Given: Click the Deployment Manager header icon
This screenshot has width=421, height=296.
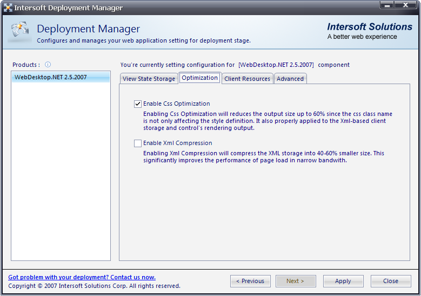Looking at the screenshot, I should click(19, 32).
